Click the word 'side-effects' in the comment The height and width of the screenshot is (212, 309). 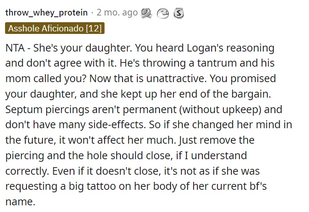click(117, 125)
